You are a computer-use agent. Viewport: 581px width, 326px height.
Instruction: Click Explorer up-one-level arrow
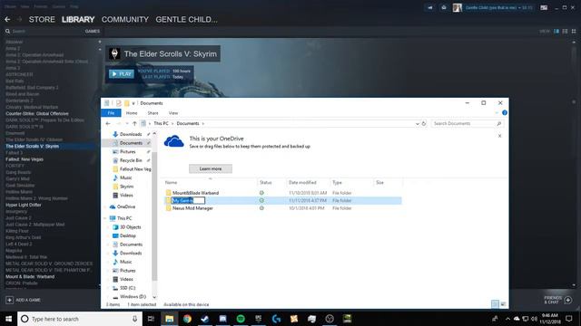point(134,123)
